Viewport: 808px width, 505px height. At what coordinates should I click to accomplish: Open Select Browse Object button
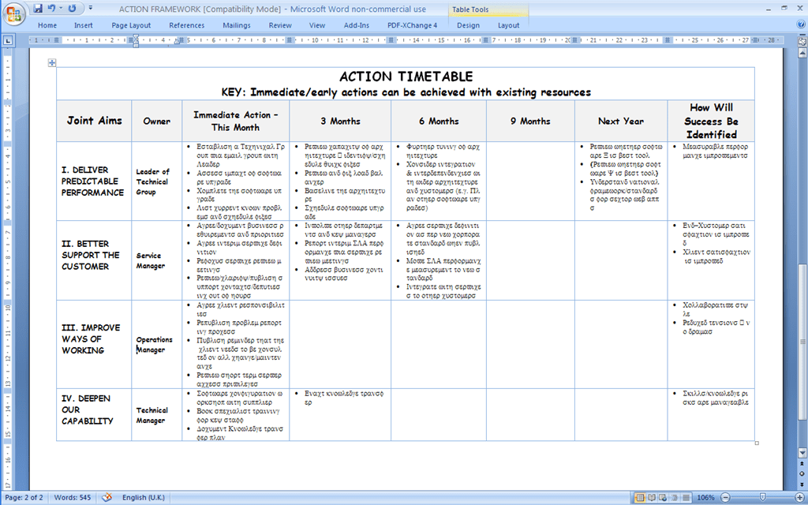802,473
